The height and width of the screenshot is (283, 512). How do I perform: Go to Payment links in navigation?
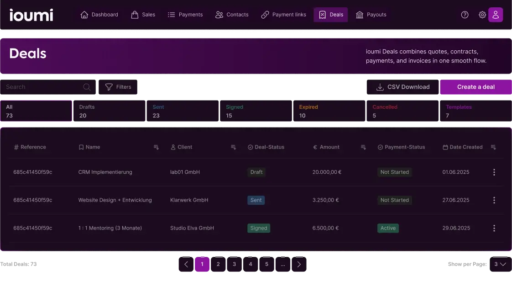283,15
